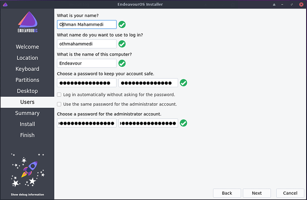Cancel the installation

[x=290, y=193]
